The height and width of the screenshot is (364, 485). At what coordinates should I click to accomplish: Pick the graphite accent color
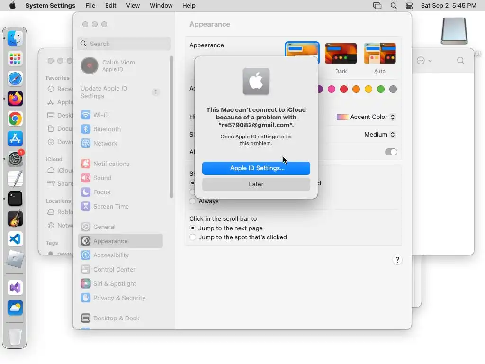tap(393, 89)
